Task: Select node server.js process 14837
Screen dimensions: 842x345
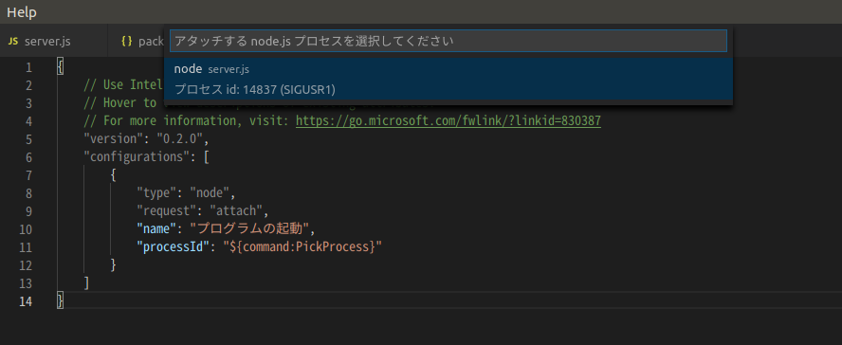Action: tap(448, 79)
